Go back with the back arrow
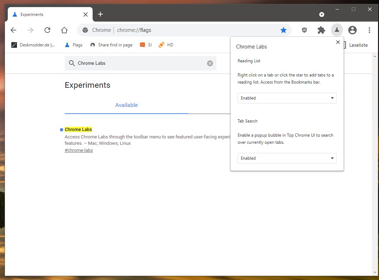The image size is (379, 280). 13,30
